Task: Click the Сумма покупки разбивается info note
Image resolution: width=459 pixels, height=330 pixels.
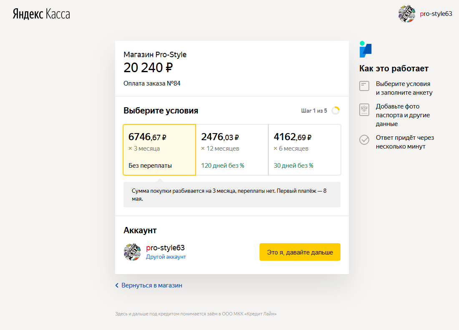Action: pyautogui.click(x=232, y=194)
